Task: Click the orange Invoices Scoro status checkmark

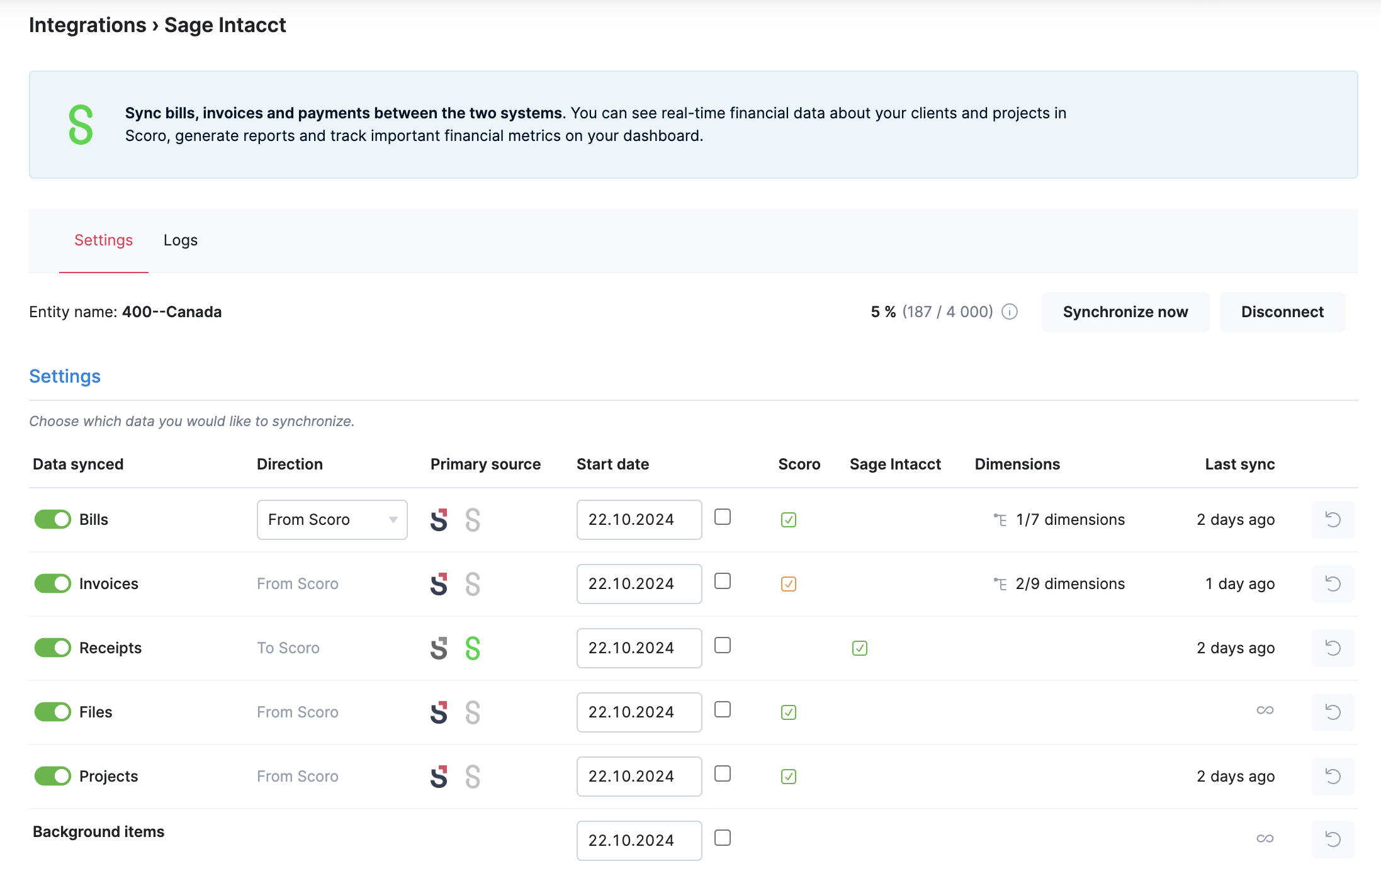Action: (x=789, y=584)
